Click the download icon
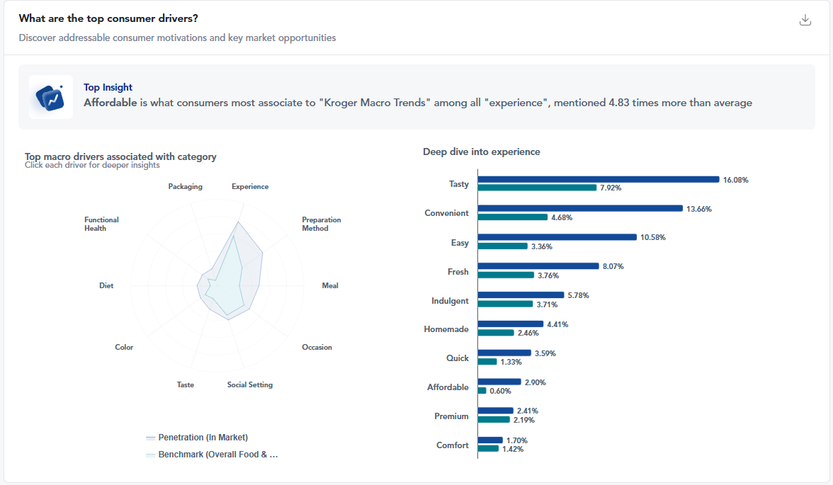The width and height of the screenshot is (833, 485). [x=805, y=20]
